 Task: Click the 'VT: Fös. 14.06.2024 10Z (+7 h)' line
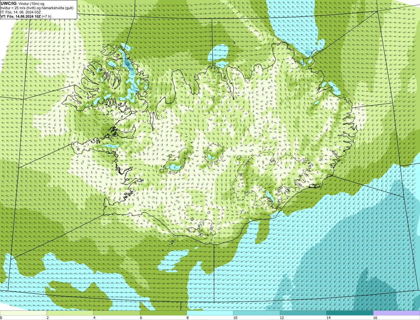26,16
